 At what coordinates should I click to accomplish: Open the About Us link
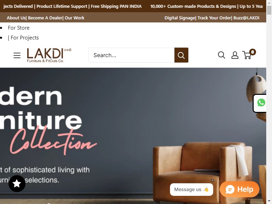pyautogui.click(x=16, y=18)
